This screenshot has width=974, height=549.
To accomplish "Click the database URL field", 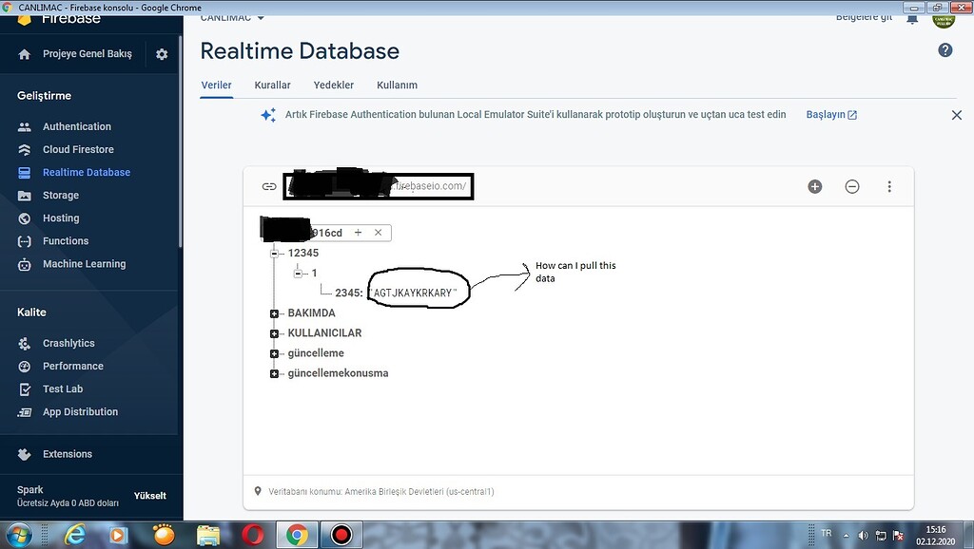I will click(379, 186).
